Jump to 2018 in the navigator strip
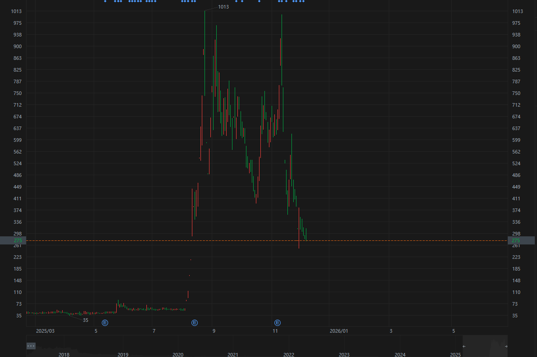This screenshot has width=537, height=357. (64, 355)
